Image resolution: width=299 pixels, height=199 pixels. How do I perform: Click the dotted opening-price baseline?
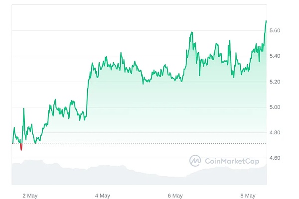(149, 144)
